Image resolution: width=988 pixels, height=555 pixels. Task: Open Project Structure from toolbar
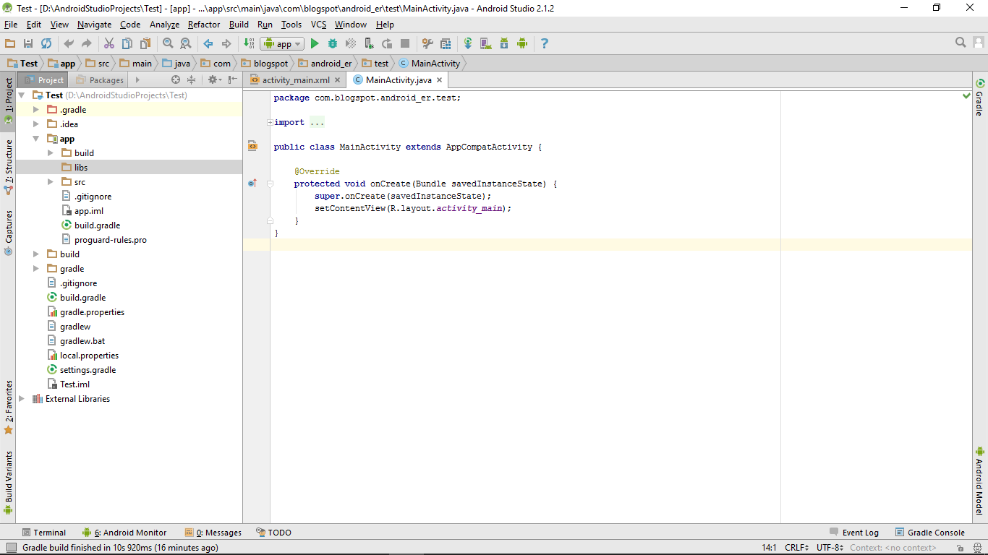click(446, 43)
